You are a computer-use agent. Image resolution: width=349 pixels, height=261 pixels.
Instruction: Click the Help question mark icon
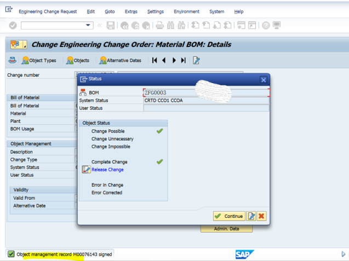[x=266, y=26]
